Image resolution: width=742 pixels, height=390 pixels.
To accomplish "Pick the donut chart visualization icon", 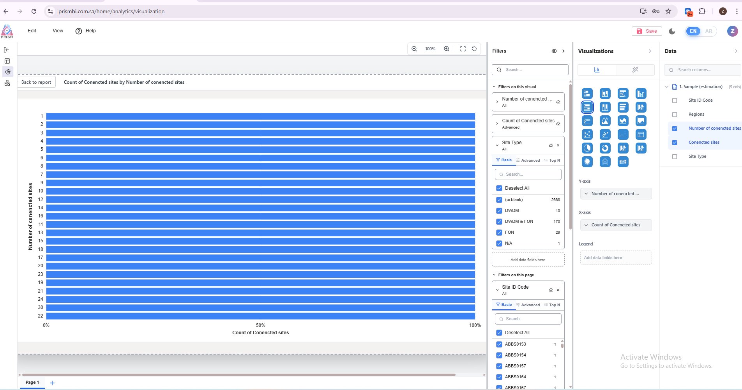I will click(x=605, y=148).
